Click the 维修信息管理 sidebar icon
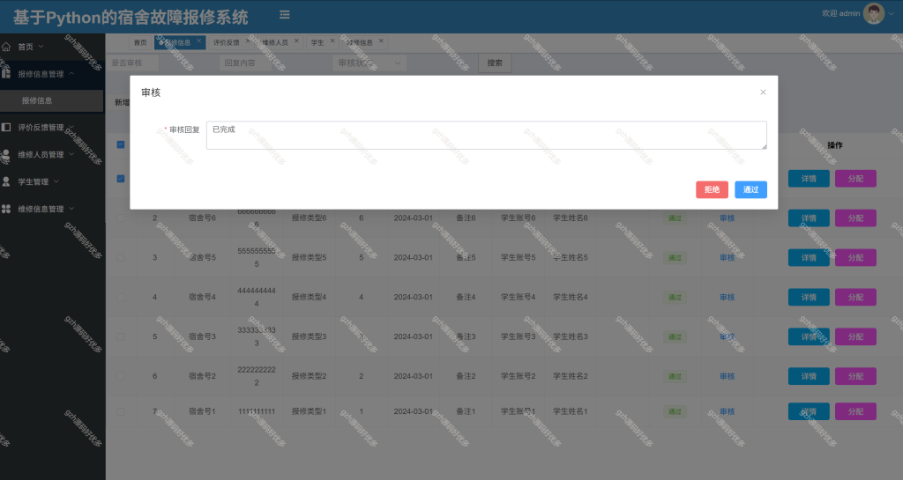The width and height of the screenshot is (903, 480). (6, 209)
